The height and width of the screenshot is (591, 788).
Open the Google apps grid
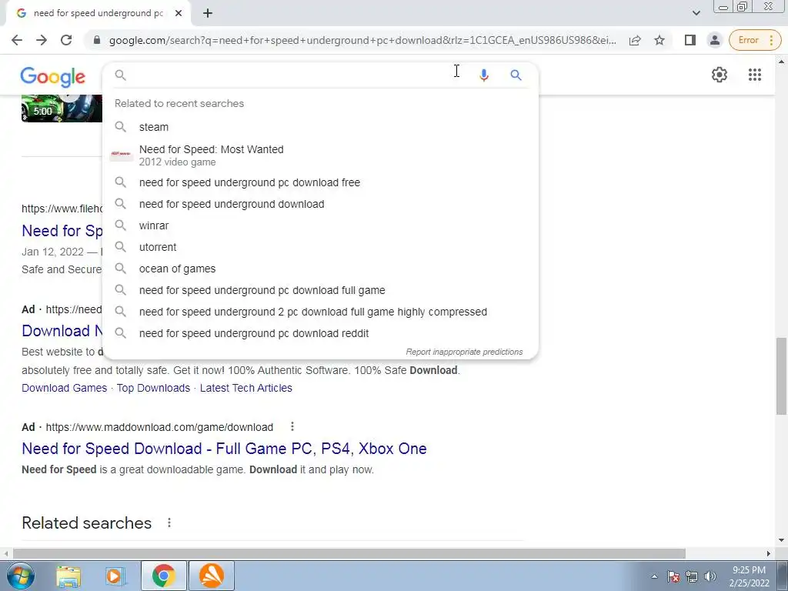tap(754, 75)
